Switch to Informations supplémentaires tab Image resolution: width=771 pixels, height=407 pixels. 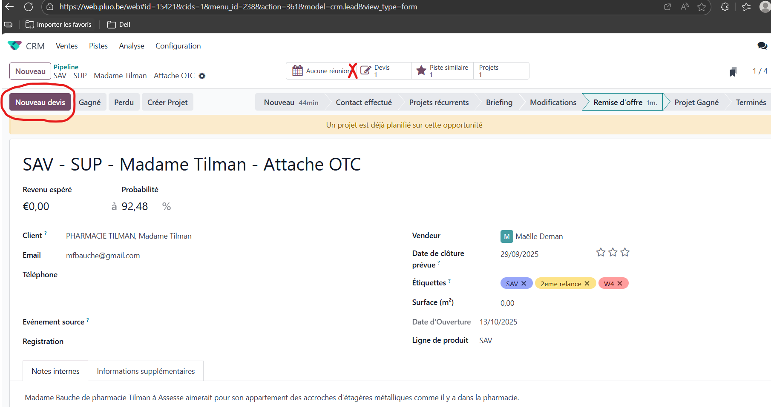[x=146, y=371]
